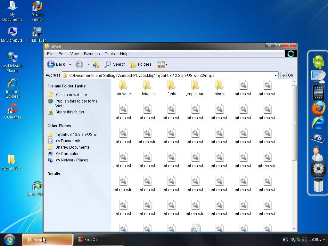Click the Forward arrow button

(x=79, y=64)
